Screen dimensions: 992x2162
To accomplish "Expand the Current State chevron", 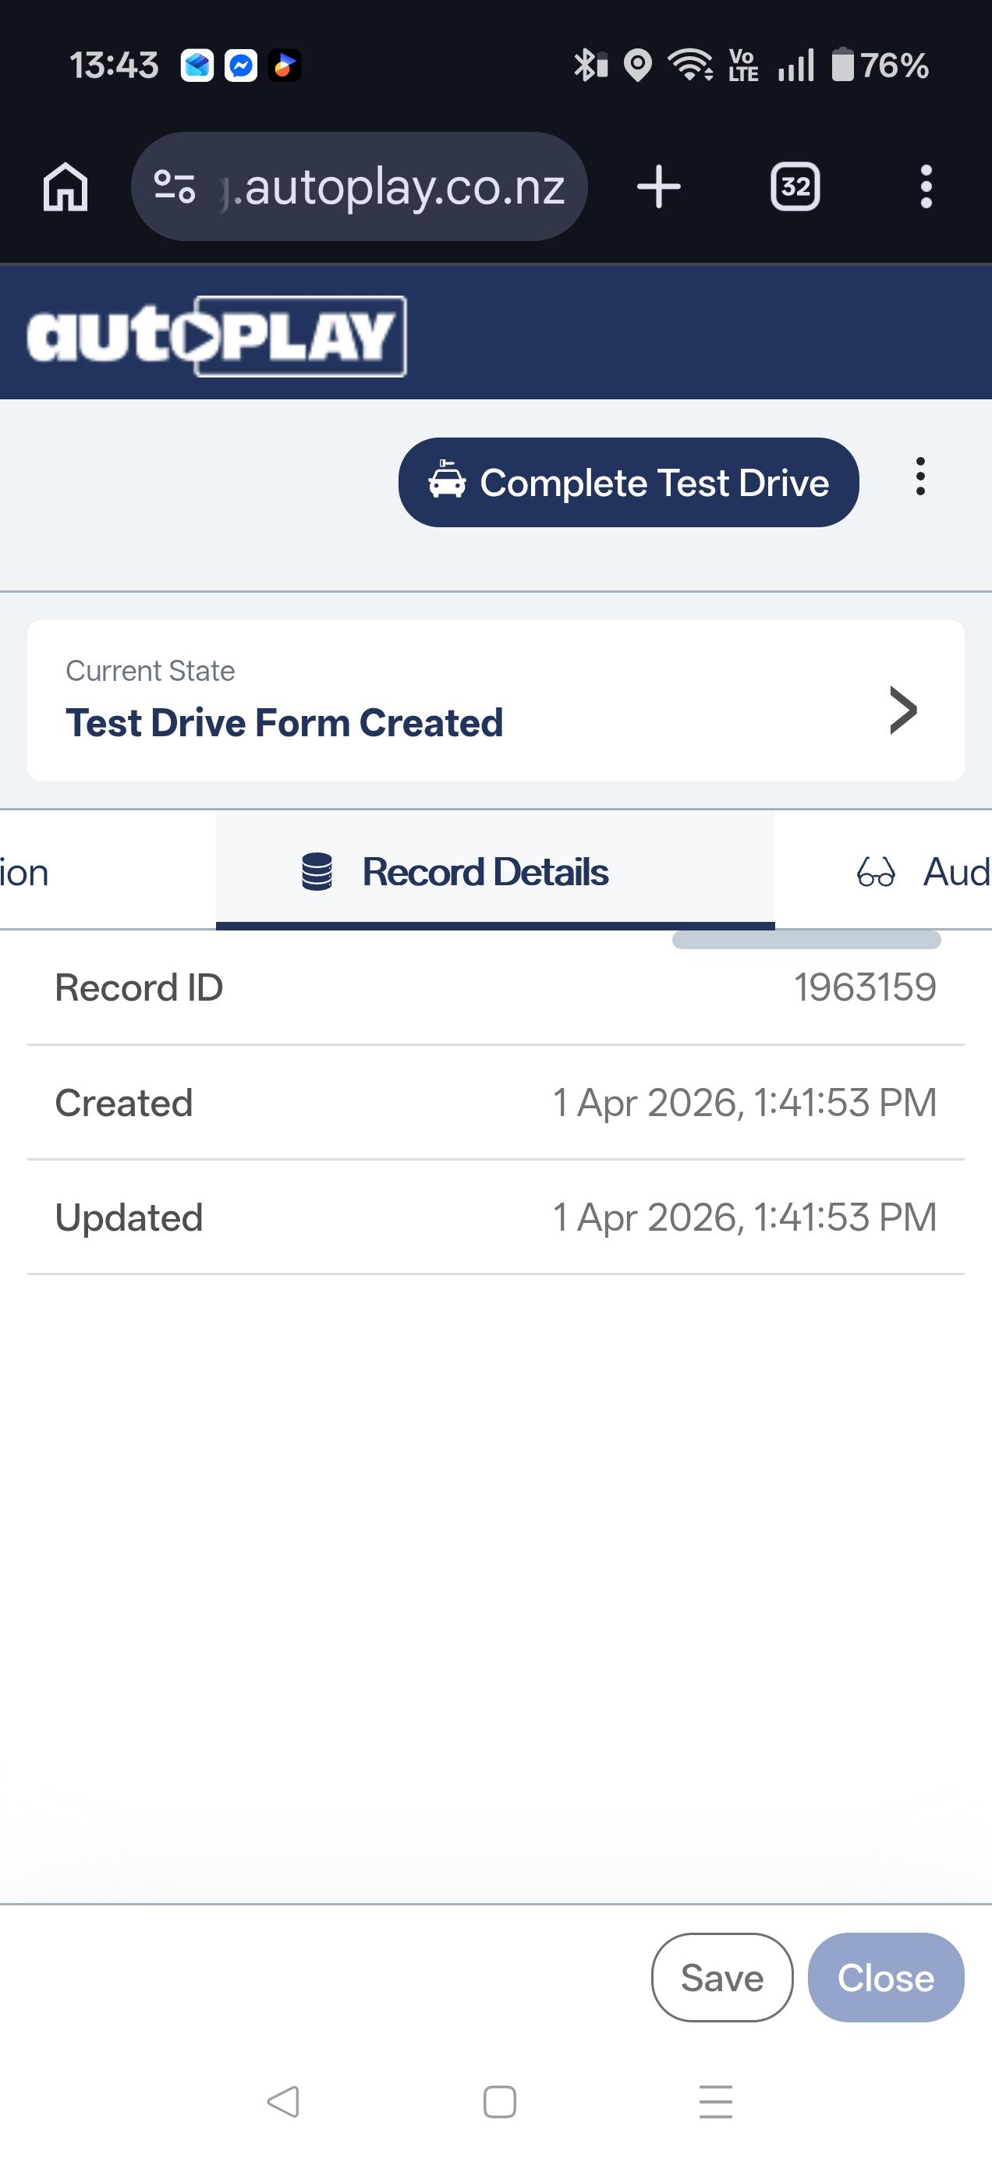I will [903, 710].
